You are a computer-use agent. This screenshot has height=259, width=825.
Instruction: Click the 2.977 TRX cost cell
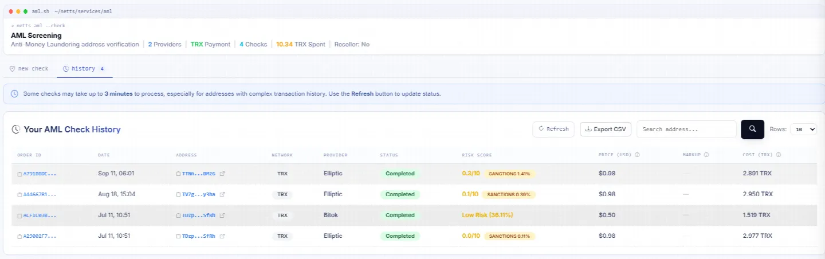(757, 236)
